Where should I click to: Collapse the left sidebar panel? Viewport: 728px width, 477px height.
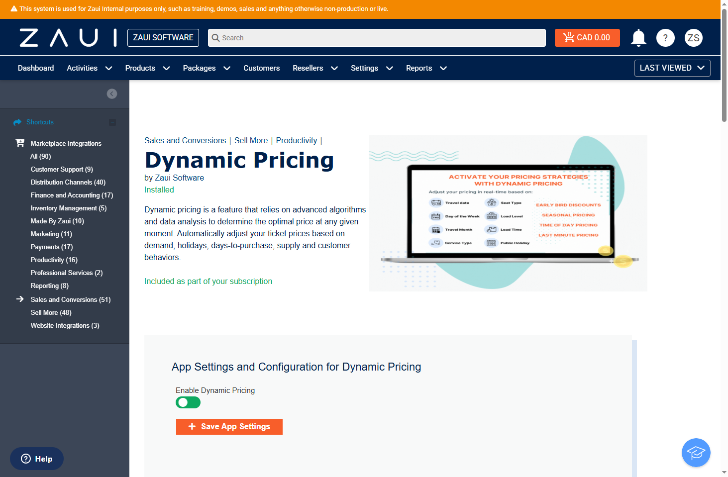pos(112,94)
